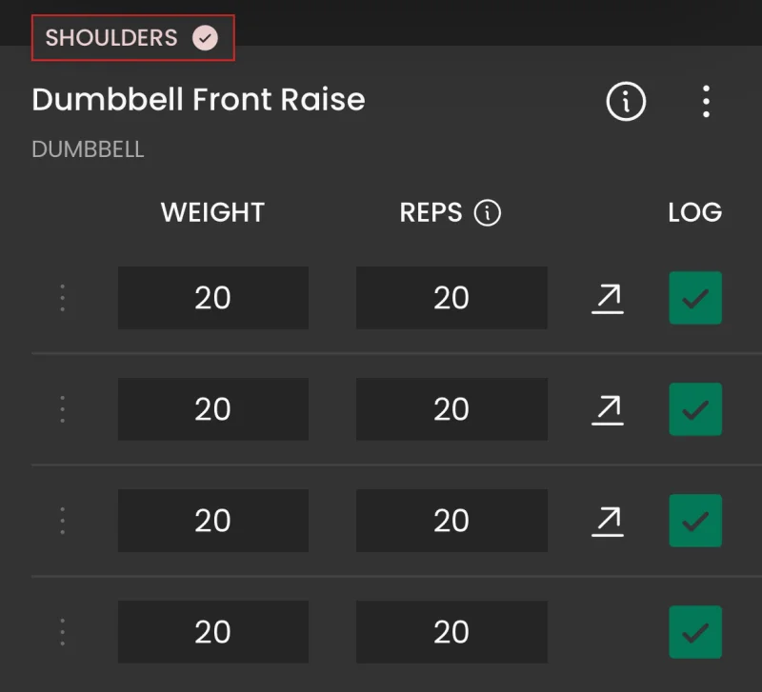
Task: Uncheck the second set's log checkbox
Action: [695, 409]
